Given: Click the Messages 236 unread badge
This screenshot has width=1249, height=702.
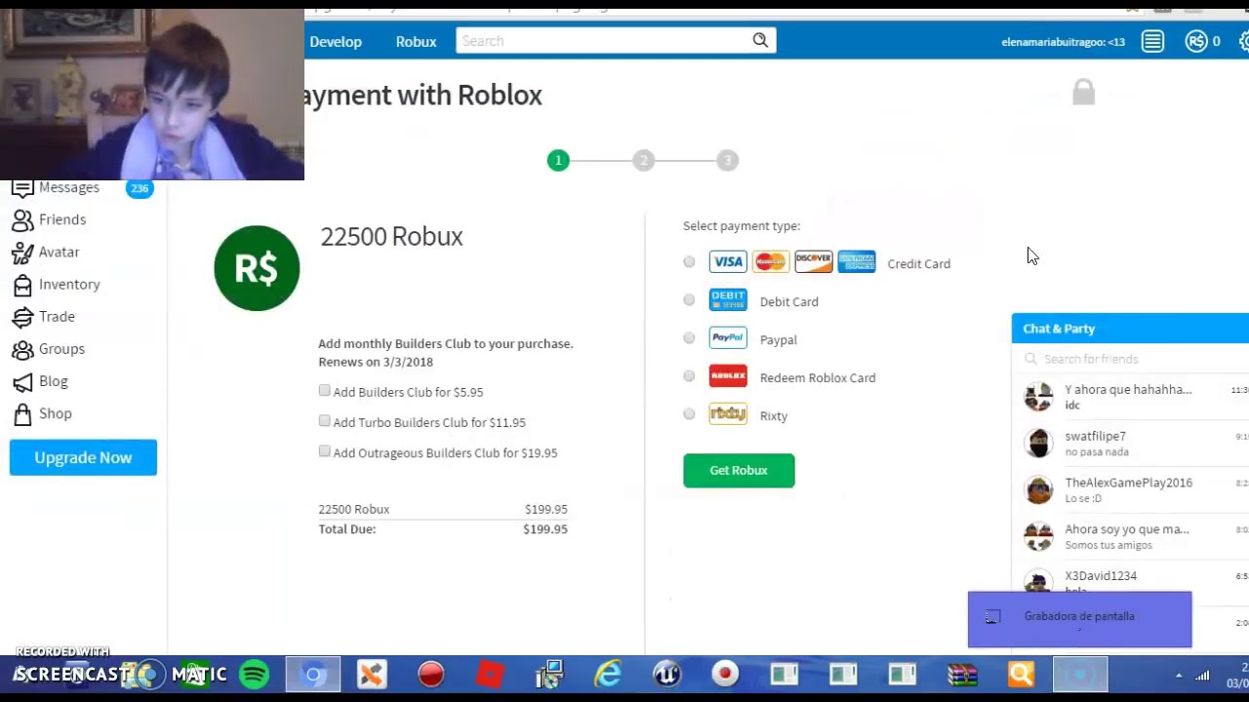Looking at the screenshot, I should tap(140, 188).
